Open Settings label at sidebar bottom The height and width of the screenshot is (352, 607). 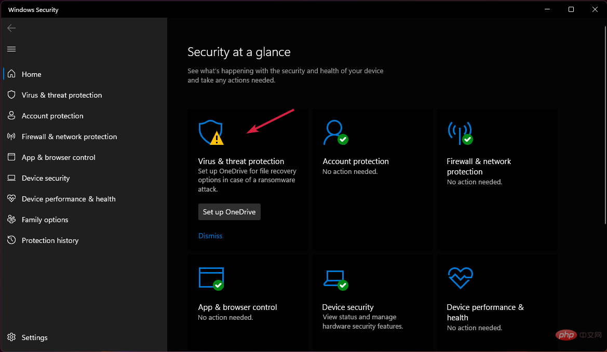(x=34, y=337)
